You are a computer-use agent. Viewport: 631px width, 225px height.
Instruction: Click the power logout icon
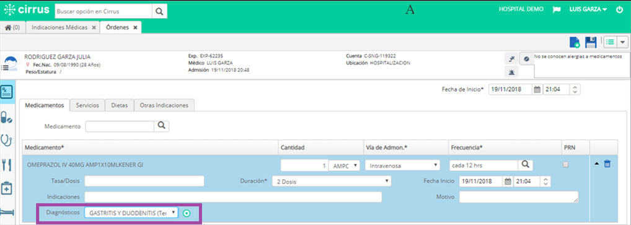(620, 9)
